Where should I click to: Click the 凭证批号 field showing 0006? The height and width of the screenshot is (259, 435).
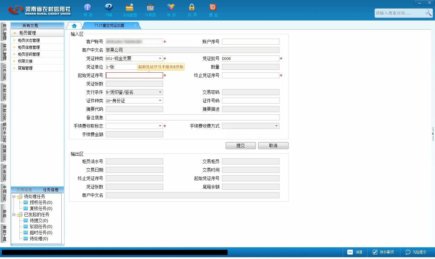pyautogui.click(x=251, y=58)
